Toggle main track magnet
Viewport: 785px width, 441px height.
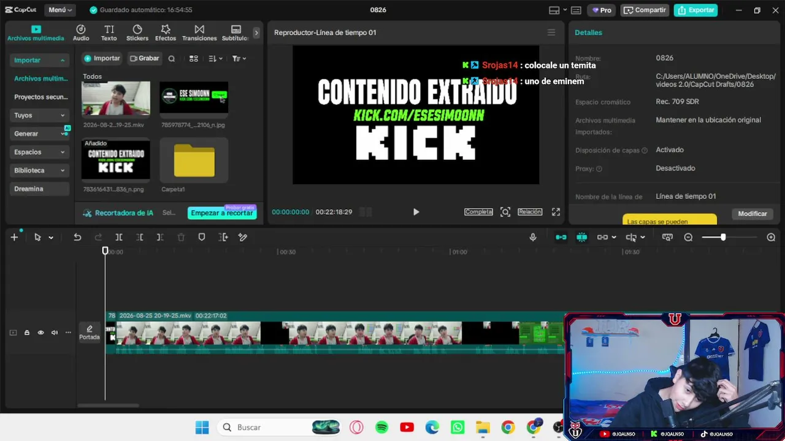[561, 237]
